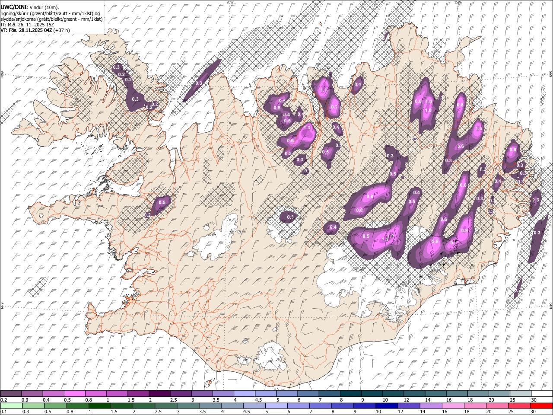553x415 pixels.
Task: Click the '2.5' label under the upper legend
Action: tap(173, 400)
